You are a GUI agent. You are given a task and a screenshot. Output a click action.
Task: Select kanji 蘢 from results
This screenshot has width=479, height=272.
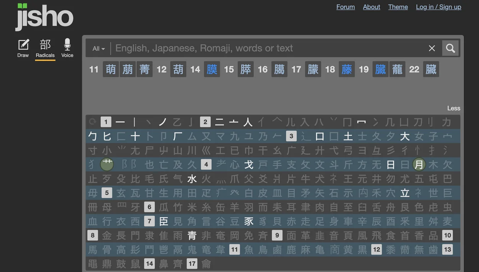(x=397, y=69)
